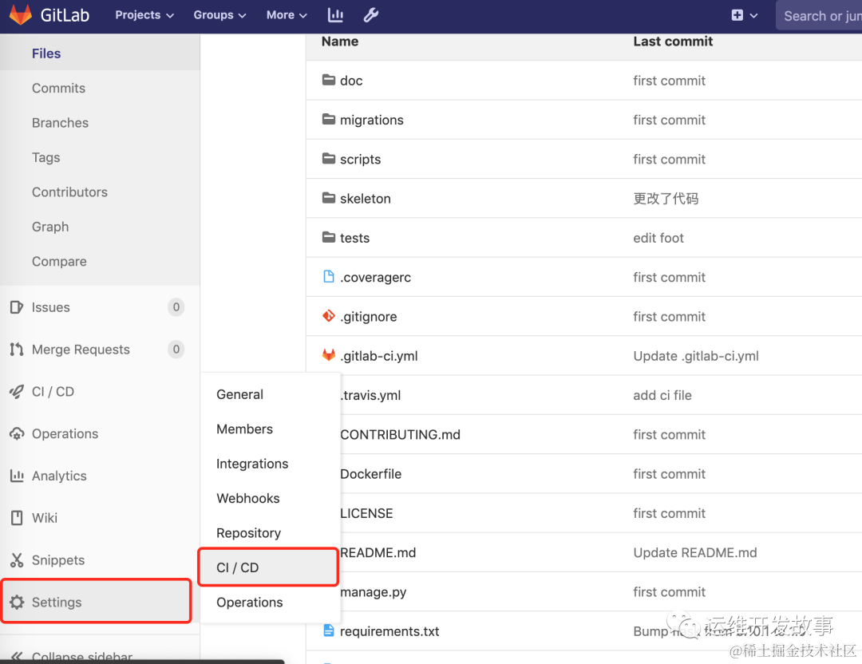
Task: Open Contributors in sidebar
Action: (69, 192)
